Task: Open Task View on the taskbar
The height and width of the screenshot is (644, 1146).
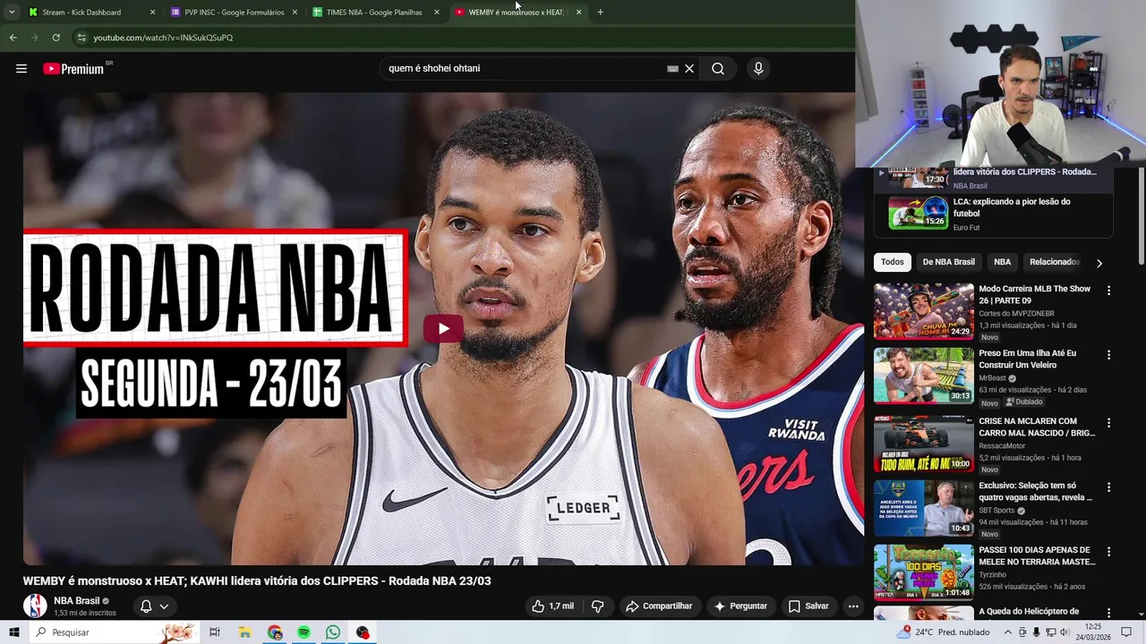Action: tap(215, 632)
